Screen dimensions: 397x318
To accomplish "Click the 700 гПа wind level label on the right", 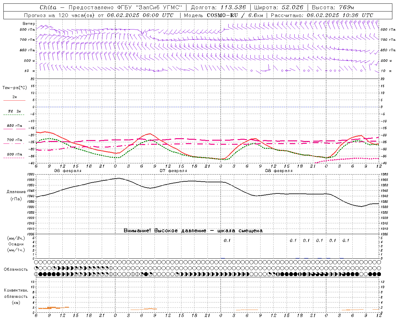I will click(x=388, y=40).
